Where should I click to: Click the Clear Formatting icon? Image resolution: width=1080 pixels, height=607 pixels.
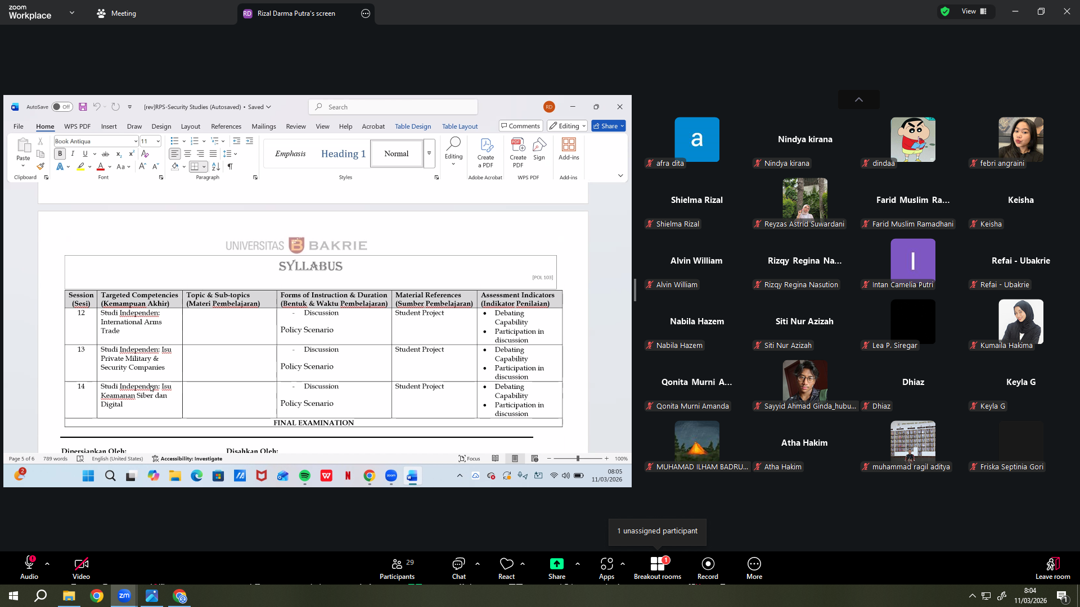point(145,154)
